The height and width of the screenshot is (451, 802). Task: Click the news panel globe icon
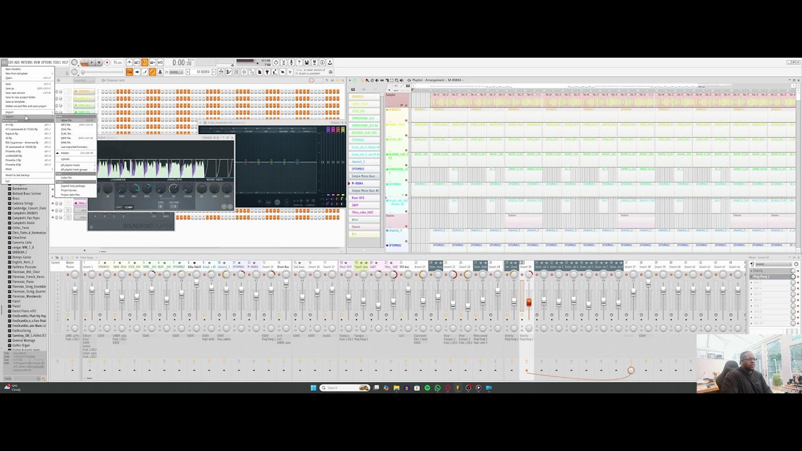point(330,72)
